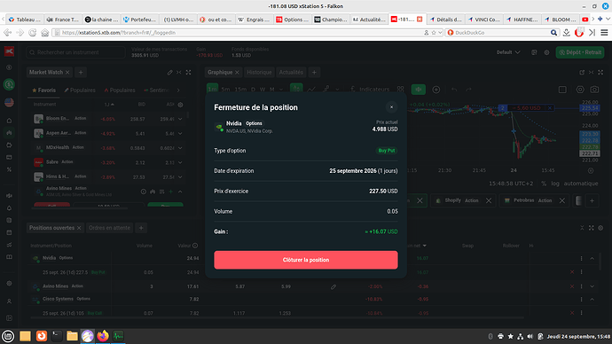The image size is (612, 344).
Task: Toggle the log scale on chart
Action: [555, 184]
